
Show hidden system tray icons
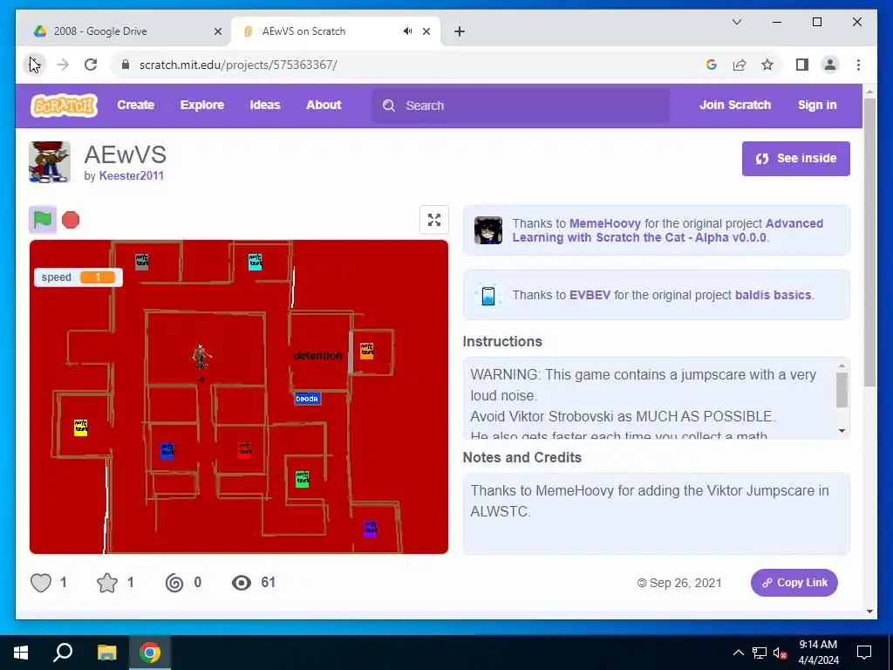[738, 653]
